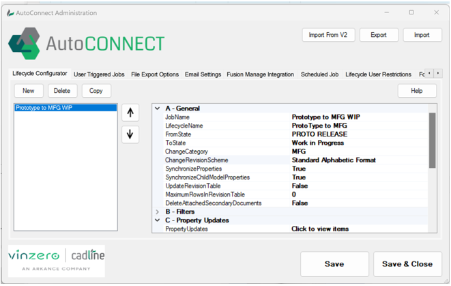This screenshot has width=451, height=286.
Task: Create a new job with New
Action: [x=29, y=91]
